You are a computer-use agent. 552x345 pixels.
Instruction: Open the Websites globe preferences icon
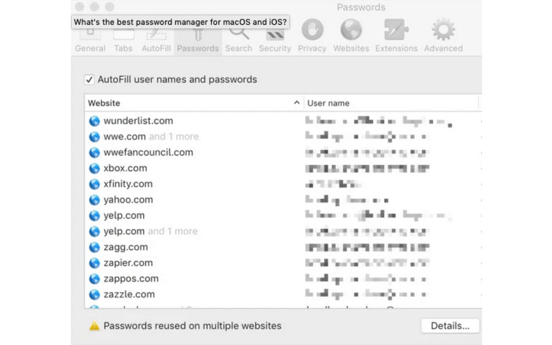[x=351, y=30]
